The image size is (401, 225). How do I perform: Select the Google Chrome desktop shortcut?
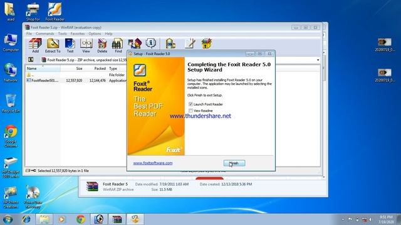(11, 136)
